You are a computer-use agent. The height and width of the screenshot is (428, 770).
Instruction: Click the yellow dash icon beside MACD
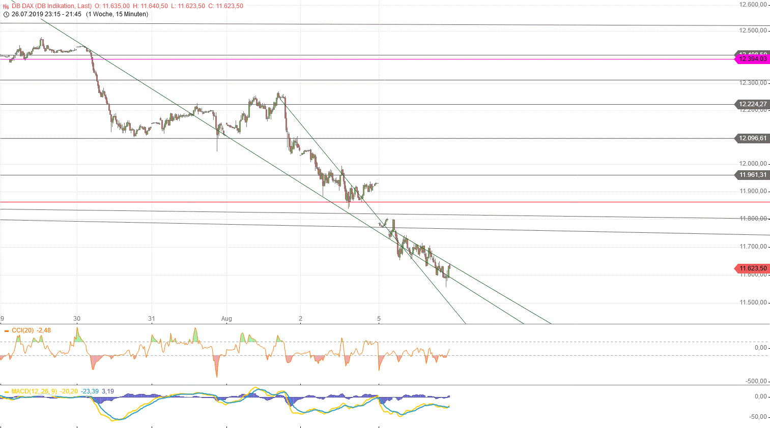[7, 391]
